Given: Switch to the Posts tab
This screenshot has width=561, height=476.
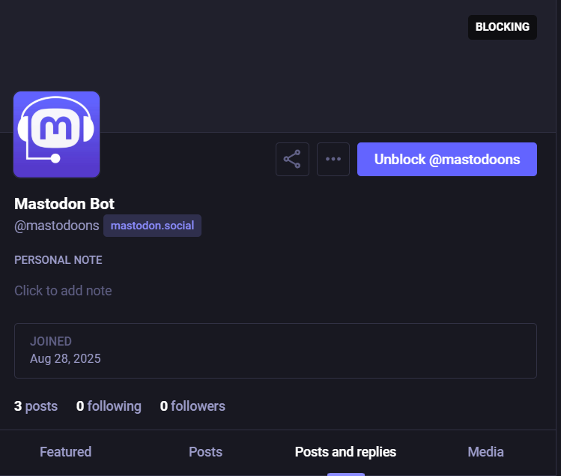Looking at the screenshot, I should [205, 452].
